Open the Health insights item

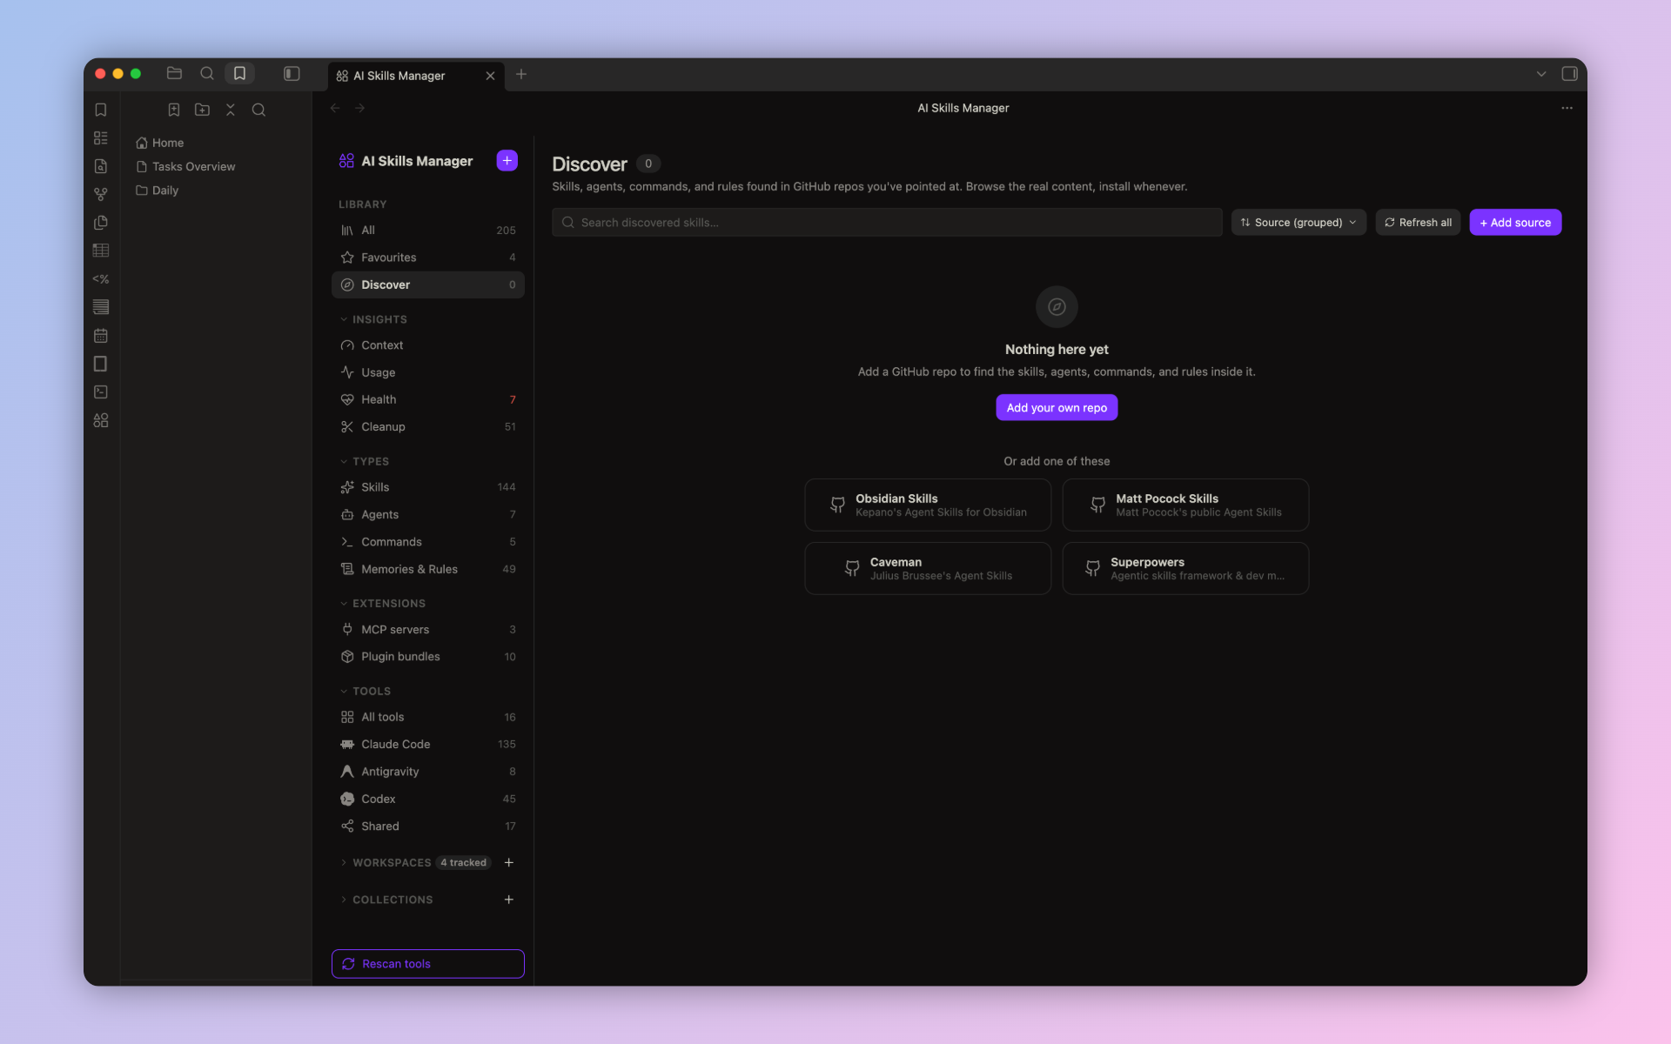coord(428,399)
